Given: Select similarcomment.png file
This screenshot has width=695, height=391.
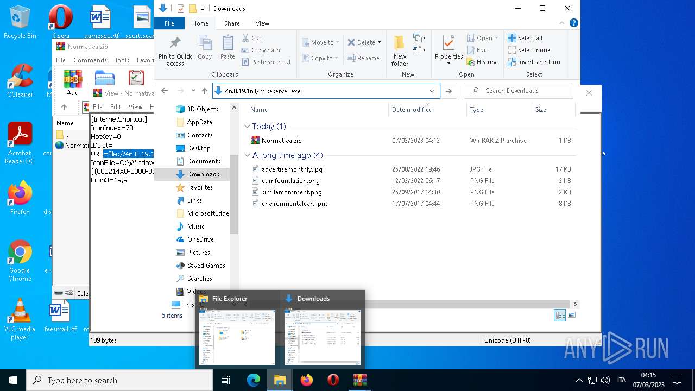Looking at the screenshot, I should pos(292,192).
